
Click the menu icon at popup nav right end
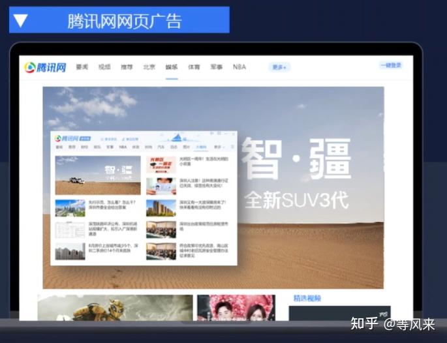[232, 147]
